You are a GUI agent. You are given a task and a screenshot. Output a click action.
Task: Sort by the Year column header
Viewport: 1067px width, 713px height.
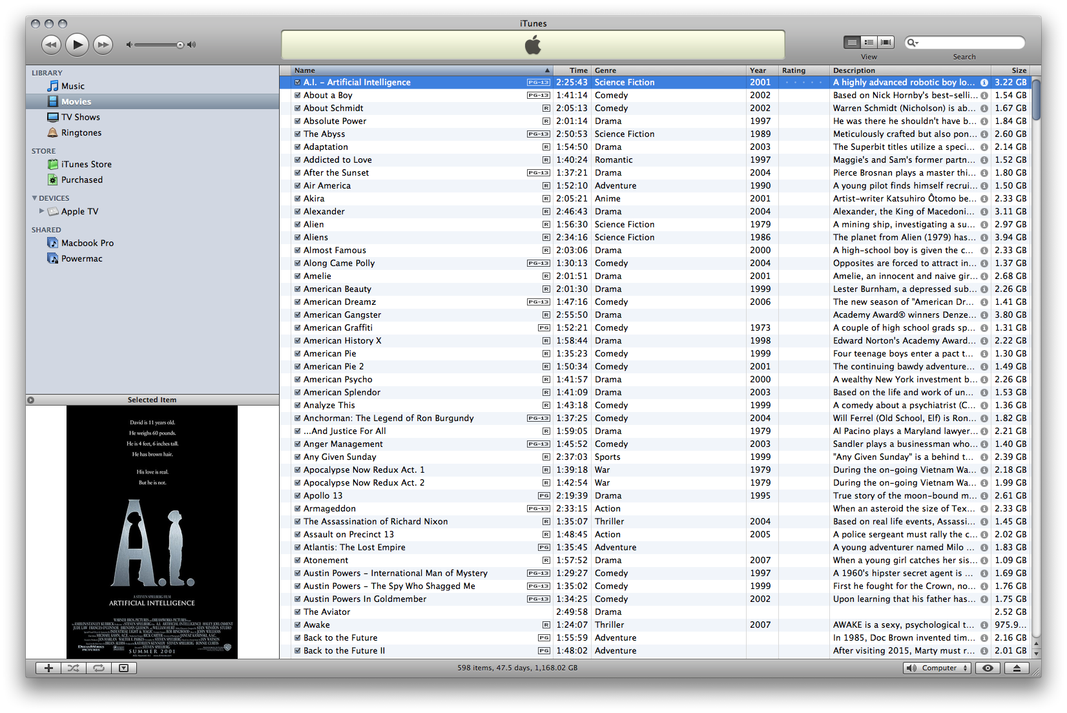click(762, 70)
